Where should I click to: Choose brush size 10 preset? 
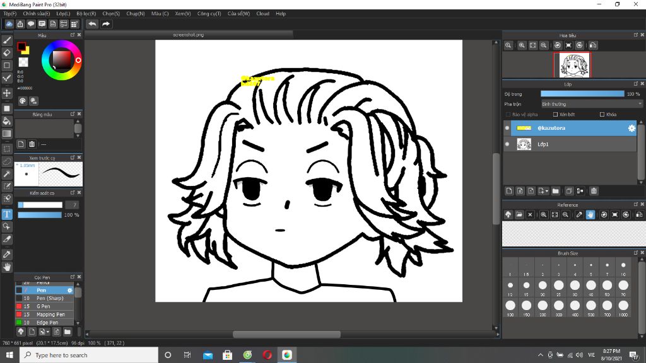click(623, 267)
